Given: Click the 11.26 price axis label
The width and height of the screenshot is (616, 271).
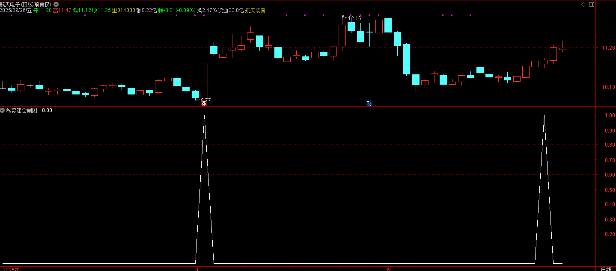Looking at the screenshot, I should 608,48.
